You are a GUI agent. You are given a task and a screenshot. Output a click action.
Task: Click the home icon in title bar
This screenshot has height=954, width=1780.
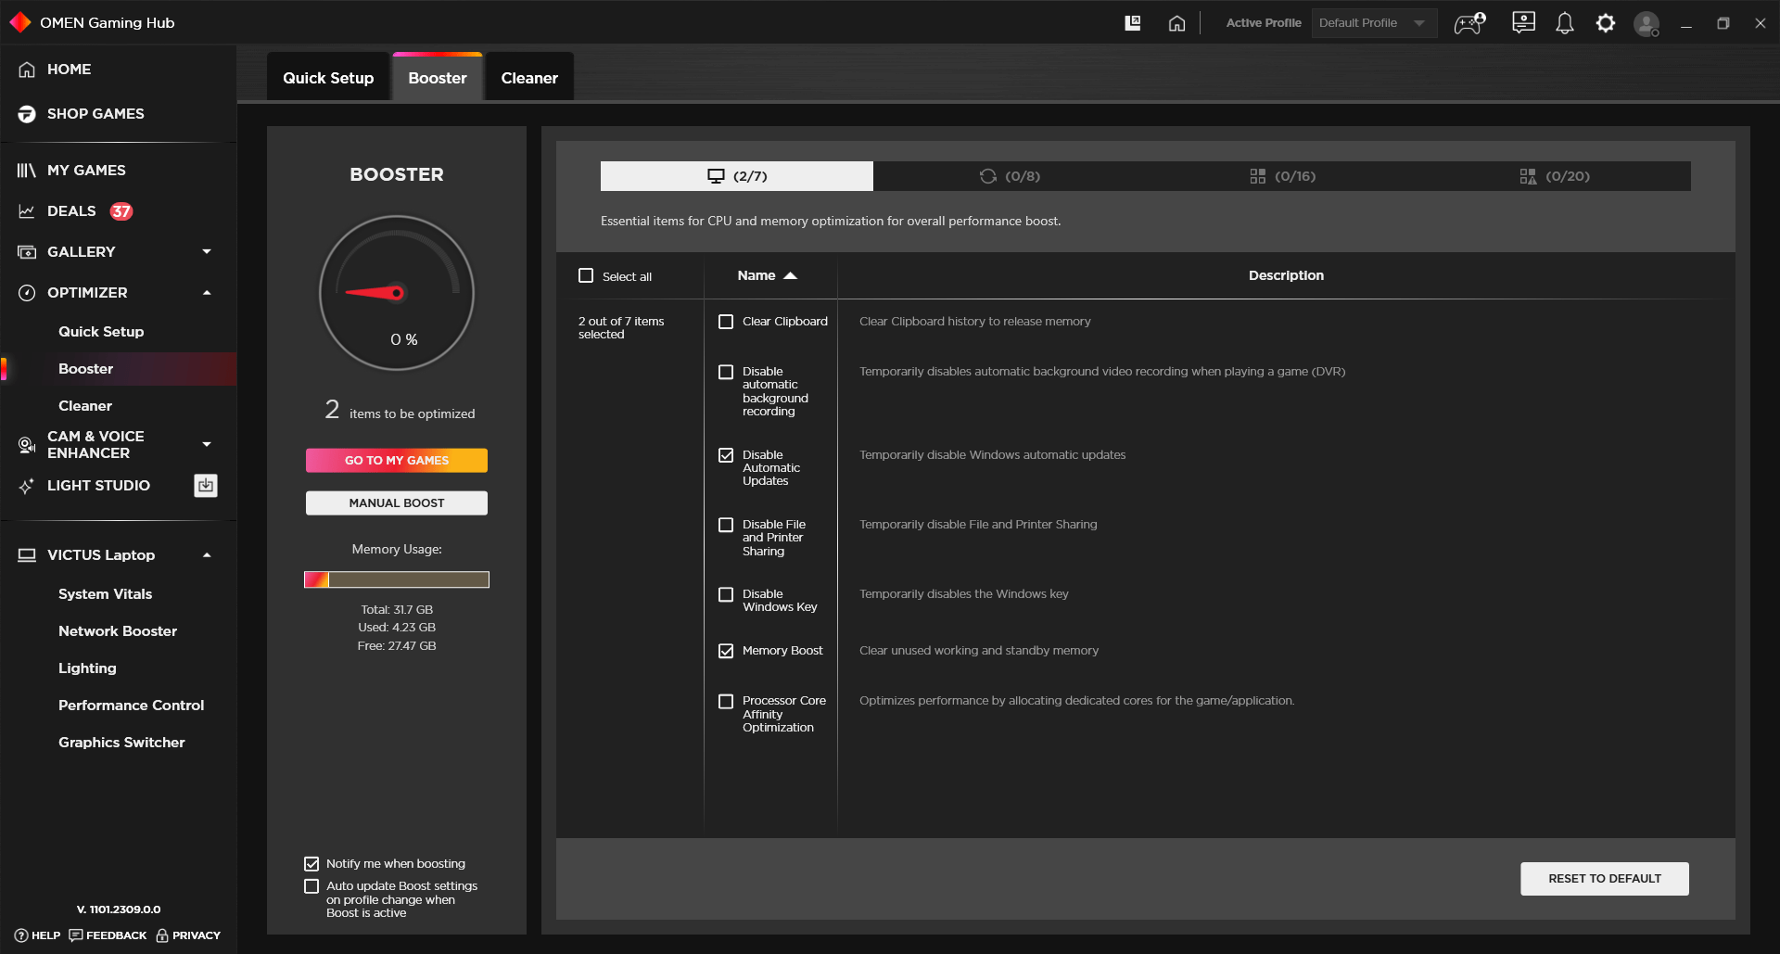(1176, 23)
